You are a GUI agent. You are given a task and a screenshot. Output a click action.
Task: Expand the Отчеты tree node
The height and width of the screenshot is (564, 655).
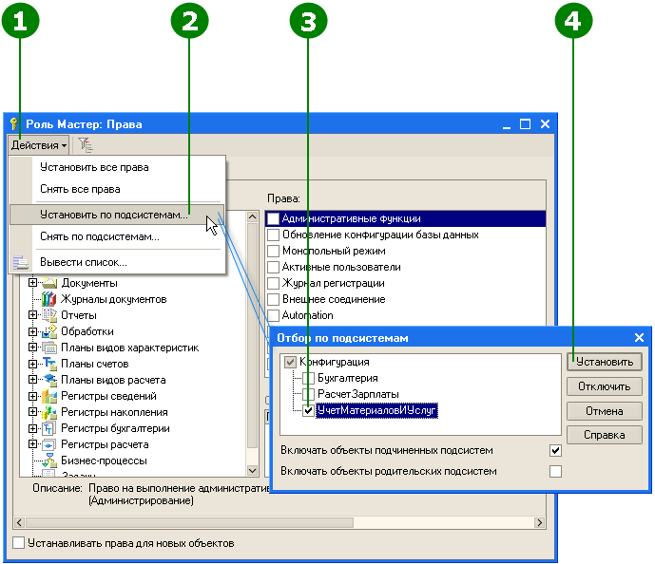tap(32, 315)
